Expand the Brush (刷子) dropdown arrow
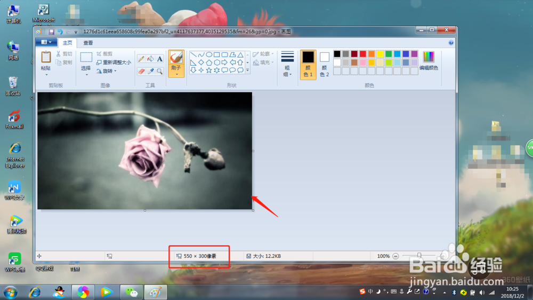533x300 pixels. [x=176, y=74]
